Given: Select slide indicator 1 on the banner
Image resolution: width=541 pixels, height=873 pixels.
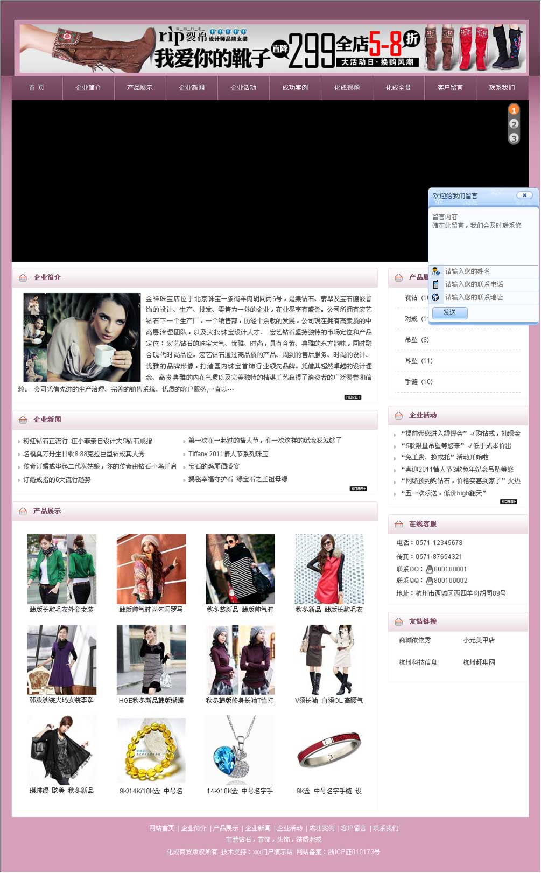Looking at the screenshot, I should pos(514,110).
